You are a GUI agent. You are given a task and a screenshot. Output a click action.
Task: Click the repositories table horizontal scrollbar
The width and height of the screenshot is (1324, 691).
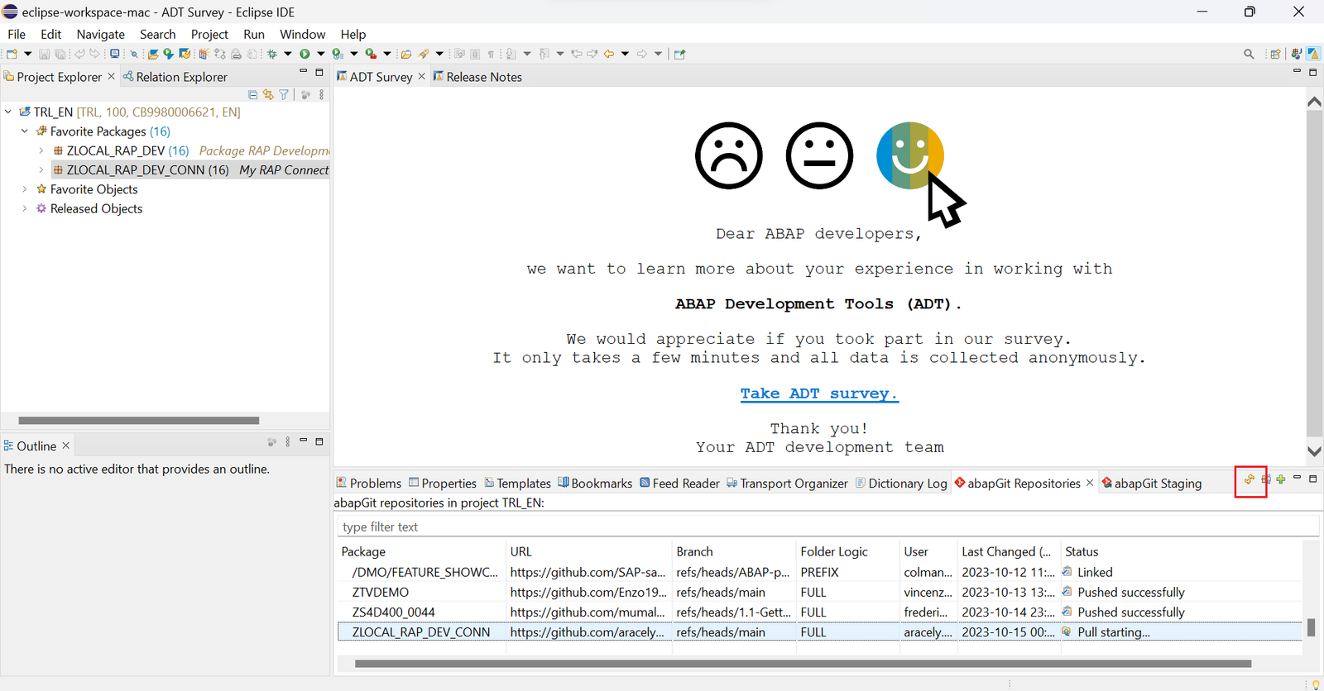[x=803, y=664]
